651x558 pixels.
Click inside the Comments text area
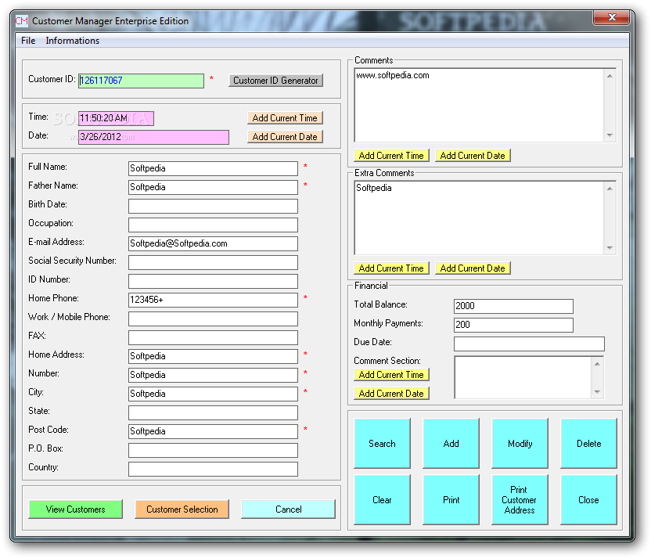[479, 106]
